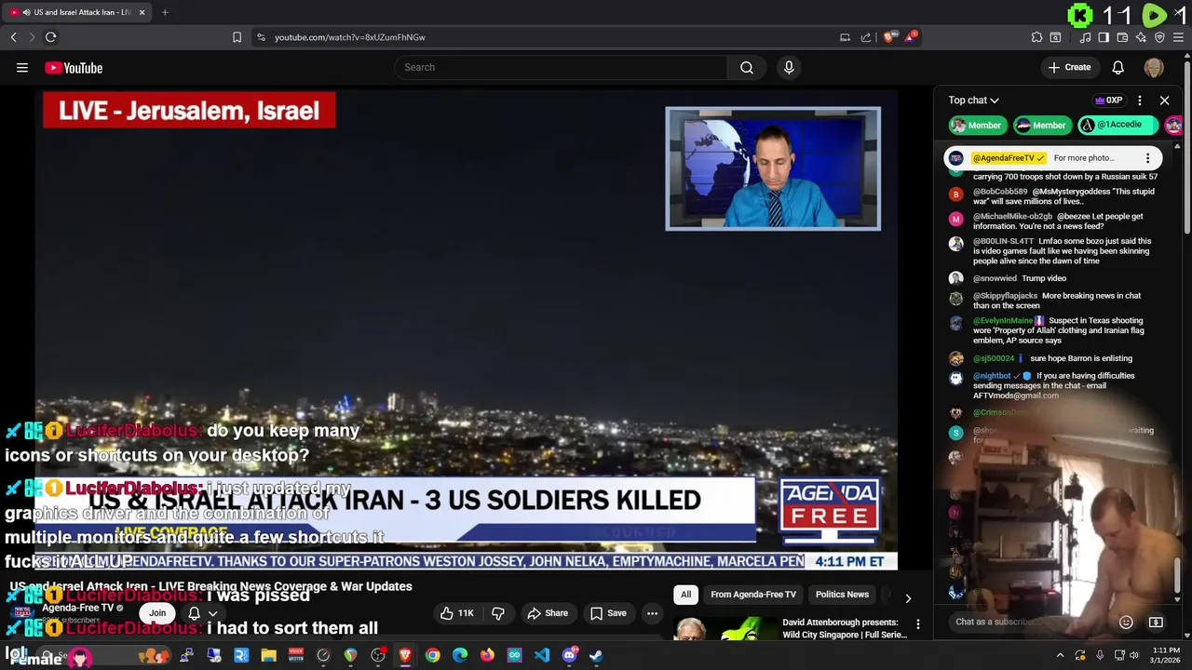Click the Join membership button

pos(157,613)
